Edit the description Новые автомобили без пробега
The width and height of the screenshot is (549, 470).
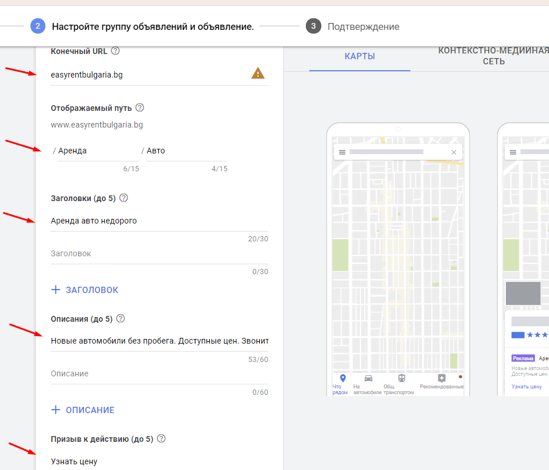(x=159, y=341)
